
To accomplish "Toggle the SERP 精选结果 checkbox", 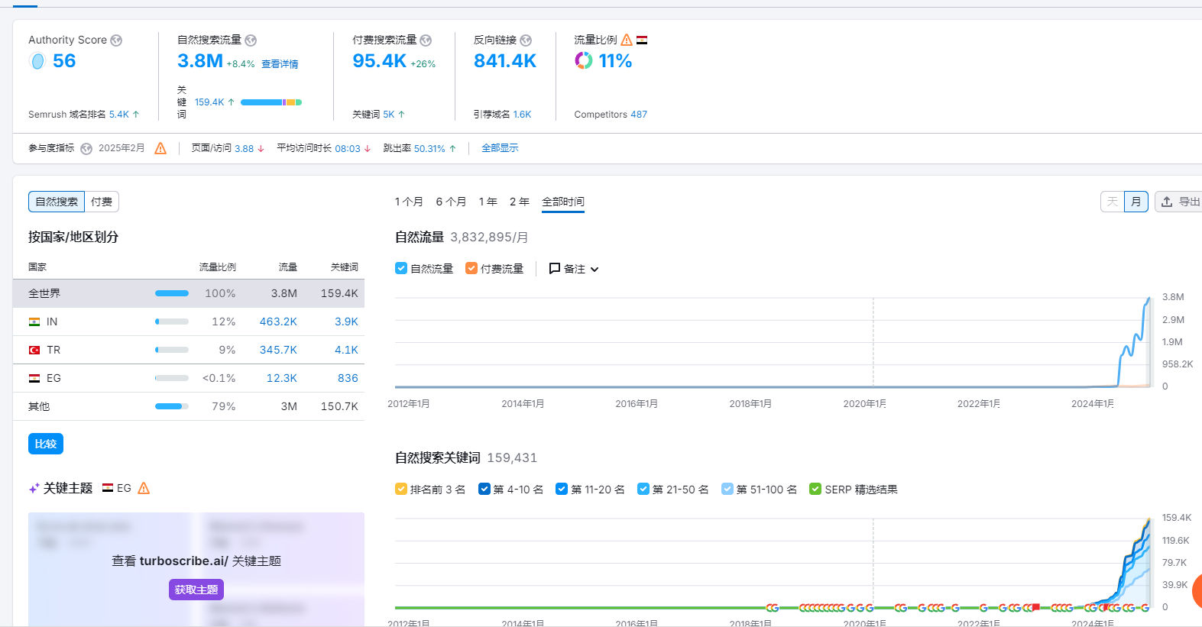I will pyautogui.click(x=815, y=489).
